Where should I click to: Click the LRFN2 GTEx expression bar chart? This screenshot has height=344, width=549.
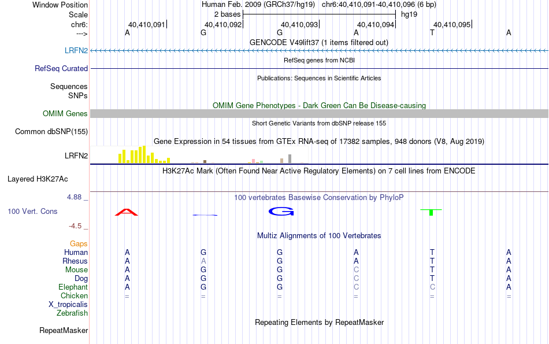click(x=199, y=154)
